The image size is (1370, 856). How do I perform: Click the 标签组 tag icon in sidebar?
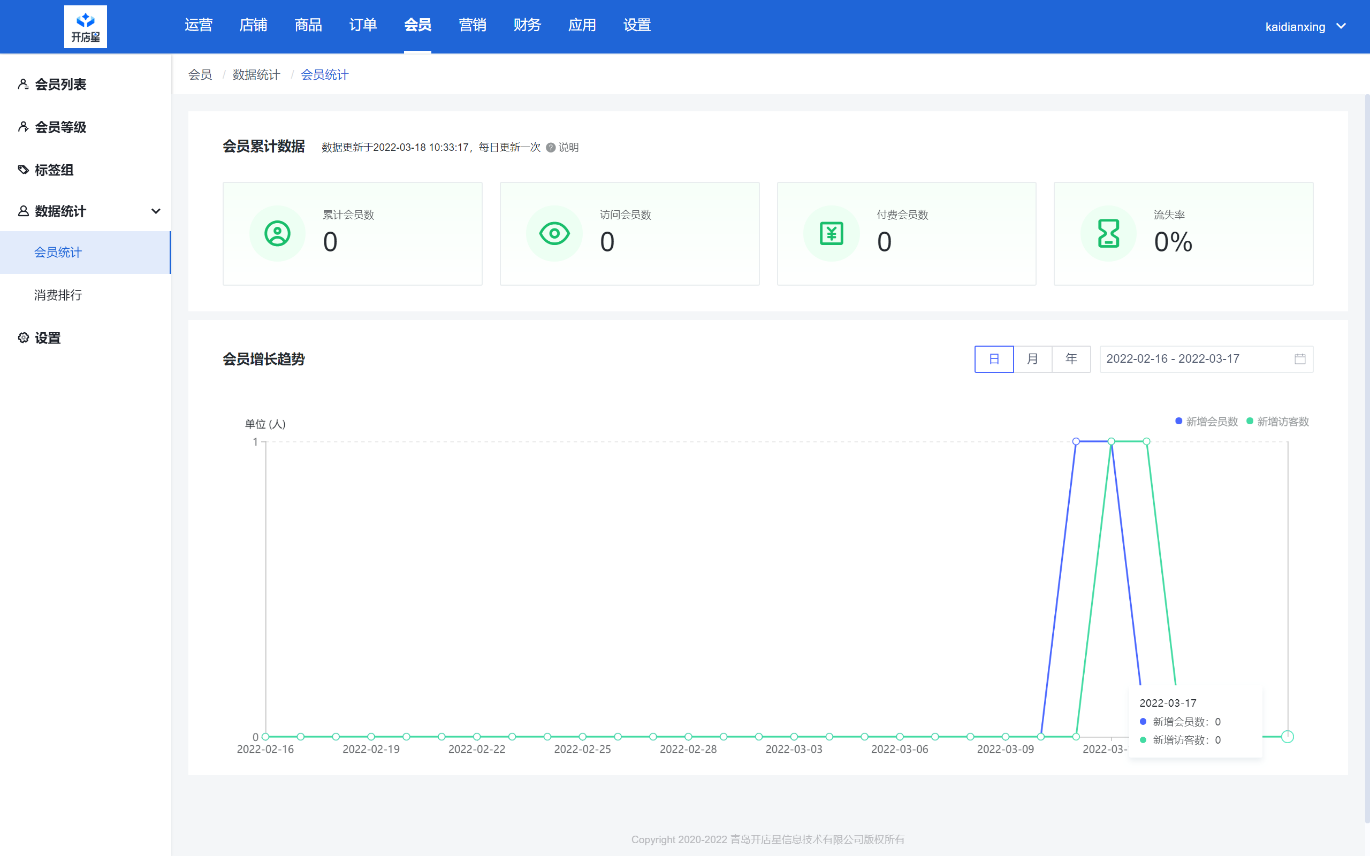point(23,169)
